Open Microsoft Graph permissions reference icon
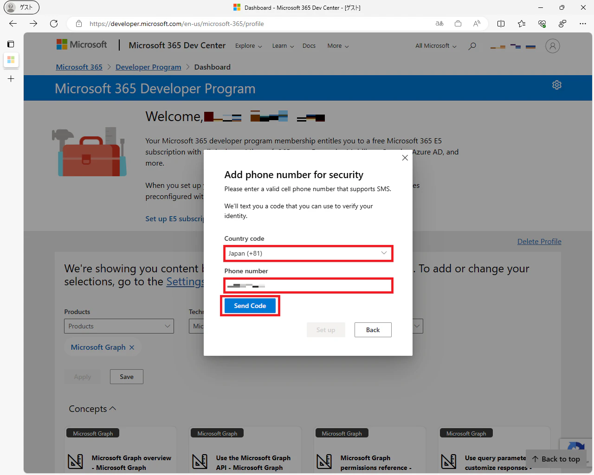The width and height of the screenshot is (594, 475). (324, 461)
